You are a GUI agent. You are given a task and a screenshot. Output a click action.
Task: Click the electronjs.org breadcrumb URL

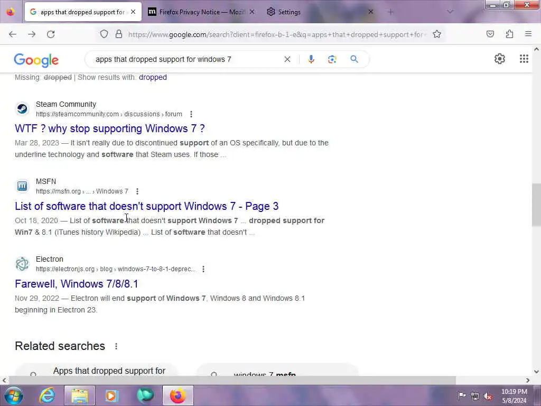[116, 269]
